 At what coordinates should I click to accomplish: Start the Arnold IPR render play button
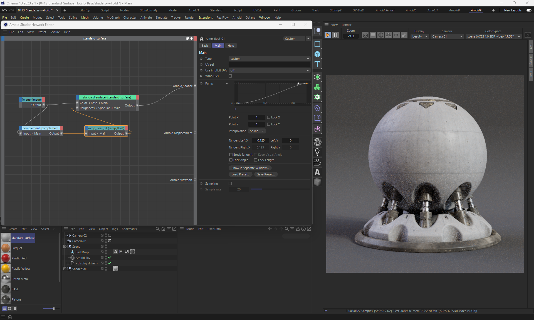pos(328,35)
